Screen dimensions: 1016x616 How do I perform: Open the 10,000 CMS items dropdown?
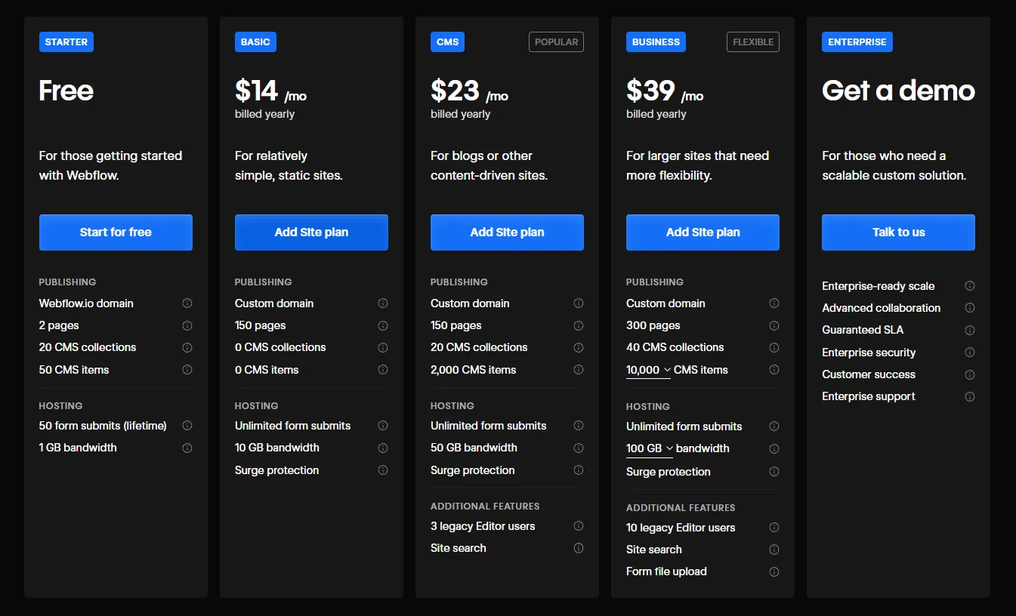[648, 370]
